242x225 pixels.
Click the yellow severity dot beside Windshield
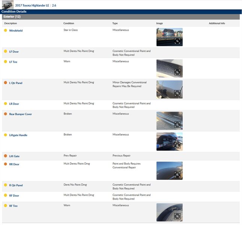pos(5,30)
